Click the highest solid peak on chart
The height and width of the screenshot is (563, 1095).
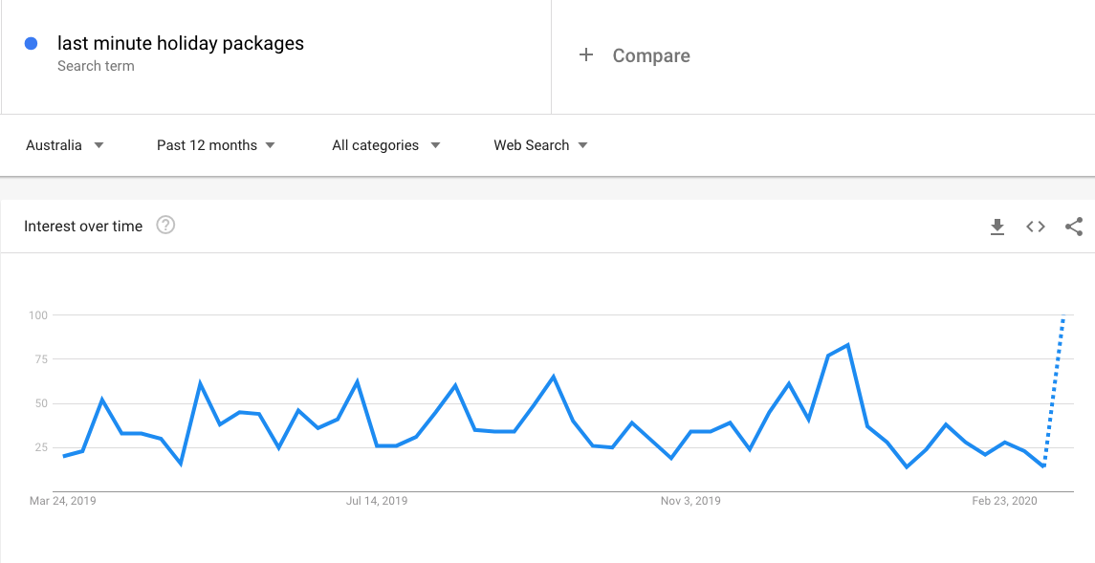(x=847, y=345)
